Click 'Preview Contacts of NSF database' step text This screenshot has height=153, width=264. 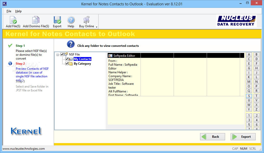click(x=32, y=74)
